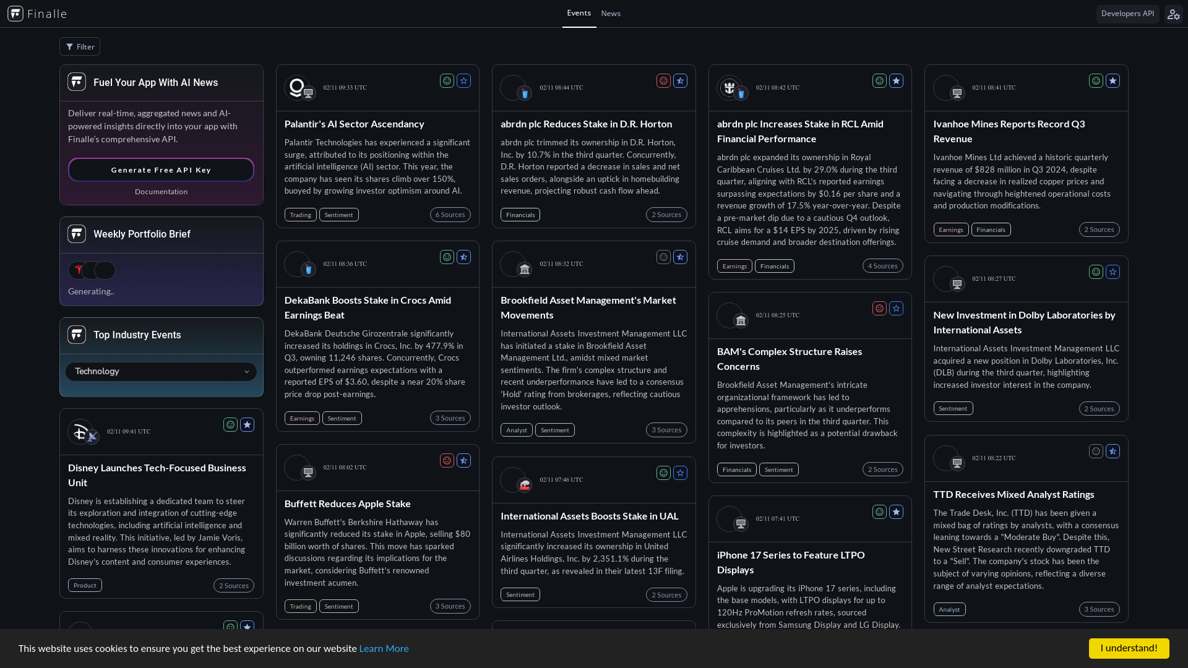Open the filter funnel icon
This screenshot has height=668, width=1188.
pos(69,46)
